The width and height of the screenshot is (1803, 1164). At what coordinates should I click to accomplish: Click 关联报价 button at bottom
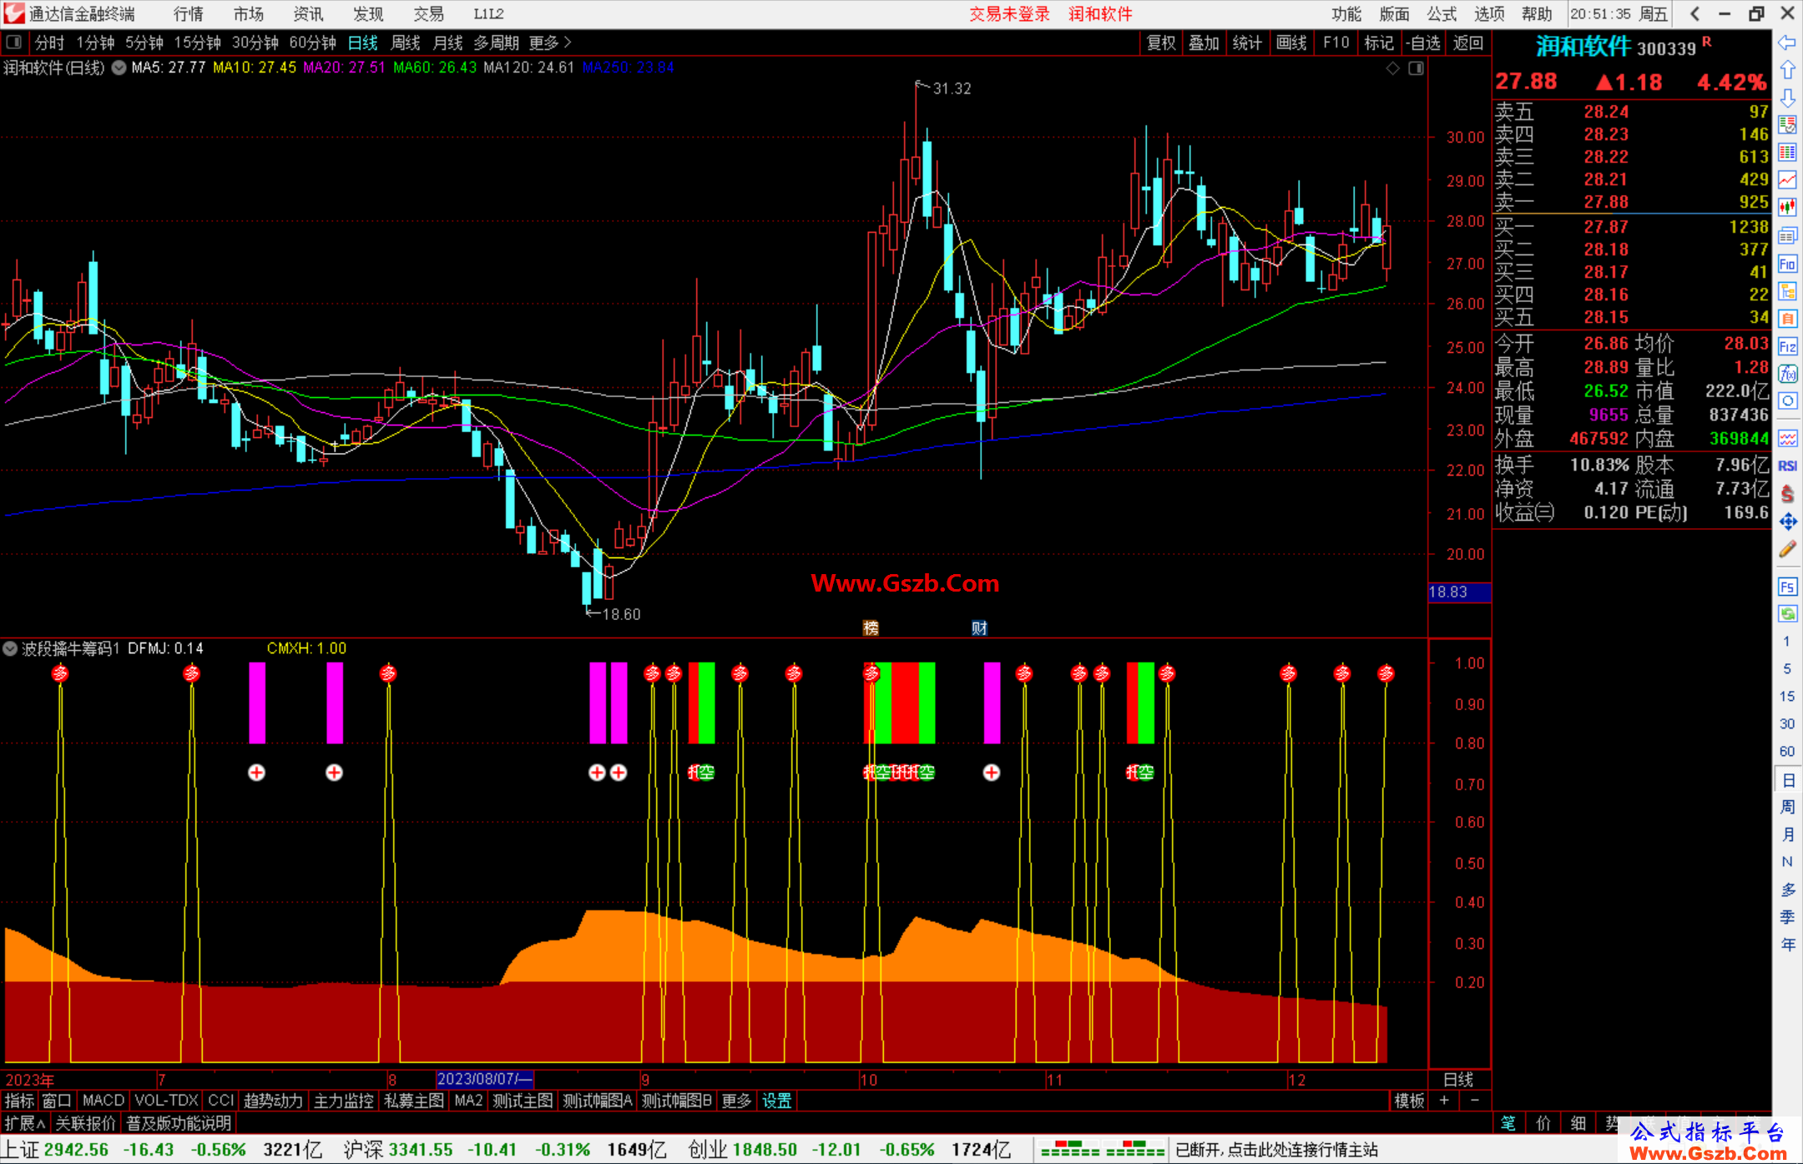coord(86,1123)
